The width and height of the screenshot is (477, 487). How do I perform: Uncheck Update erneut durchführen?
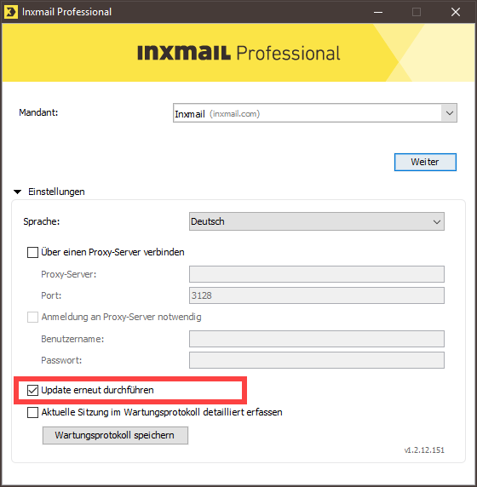coord(32,390)
